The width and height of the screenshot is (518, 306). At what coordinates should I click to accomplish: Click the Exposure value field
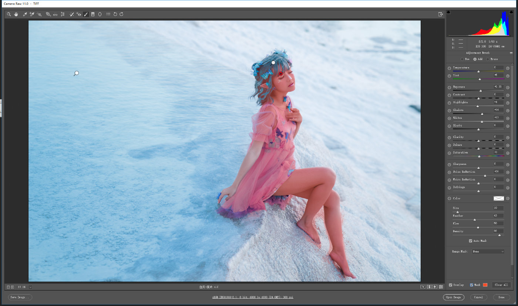[x=498, y=87]
